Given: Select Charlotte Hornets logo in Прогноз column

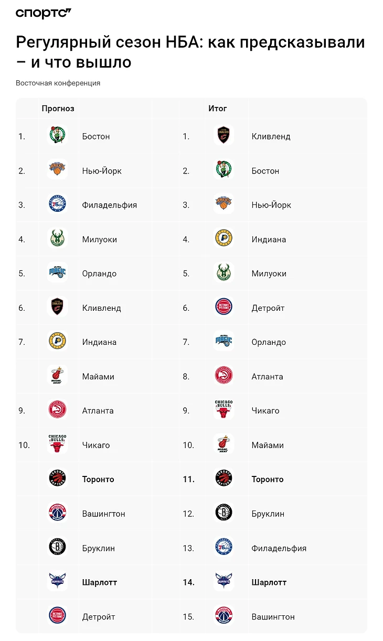Looking at the screenshot, I should (57, 582).
